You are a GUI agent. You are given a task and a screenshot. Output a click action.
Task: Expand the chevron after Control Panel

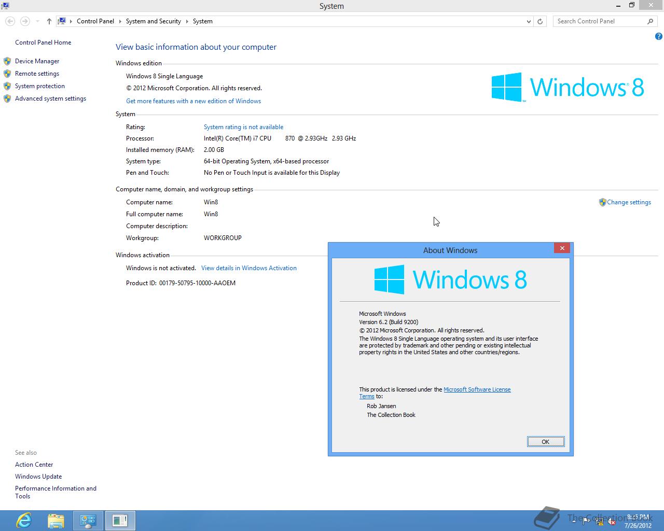[120, 21]
